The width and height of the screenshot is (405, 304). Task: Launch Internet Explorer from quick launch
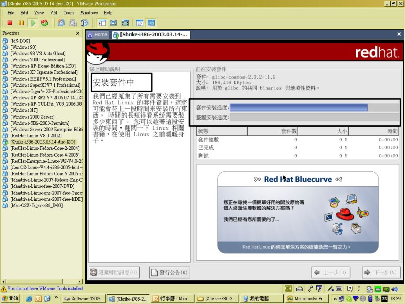[29, 299]
